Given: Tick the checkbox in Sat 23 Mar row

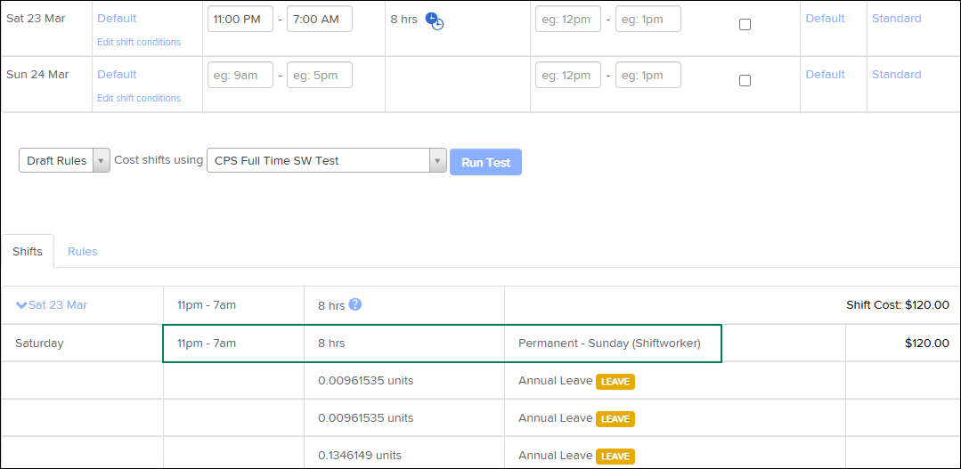Looking at the screenshot, I should tap(745, 25).
